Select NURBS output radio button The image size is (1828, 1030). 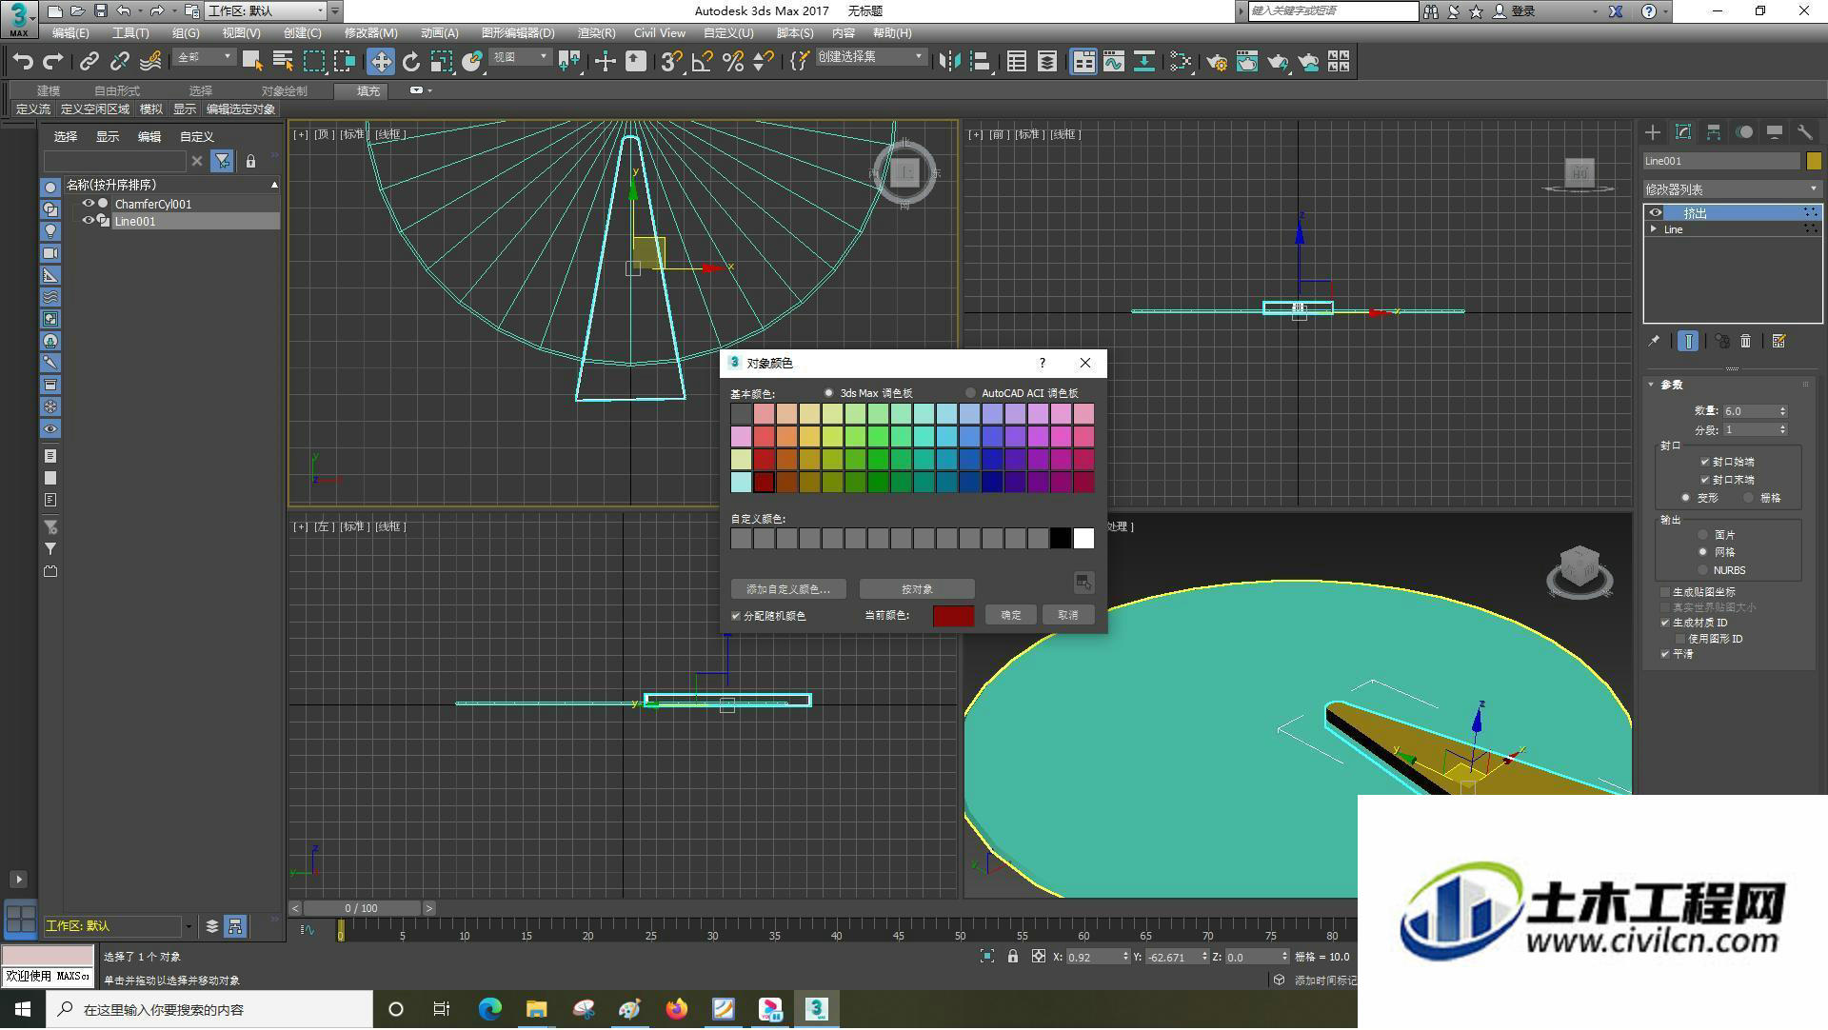coord(1703,570)
